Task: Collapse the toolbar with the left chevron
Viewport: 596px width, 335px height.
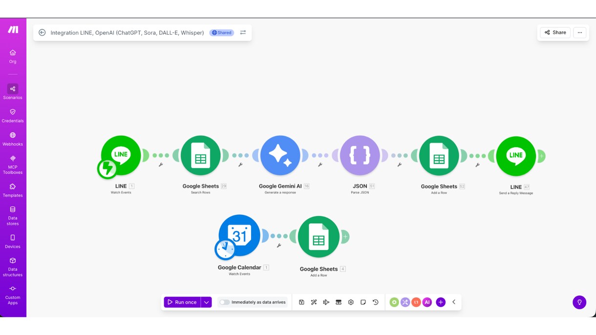Action: [454, 302]
